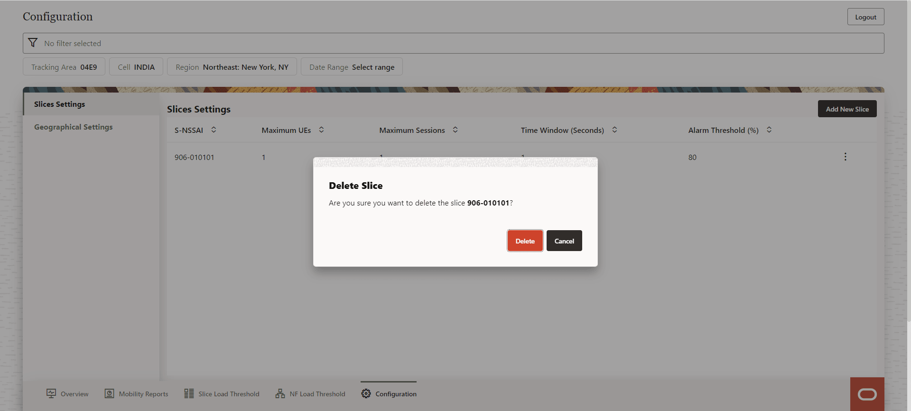Open the NF Load Threshold tab

click(310, 394)
